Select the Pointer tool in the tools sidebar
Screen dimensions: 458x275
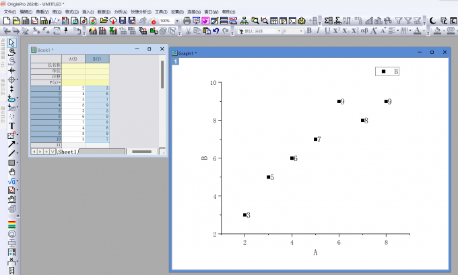click(x=11, y=42)
